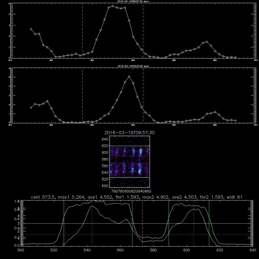
Task: Click the solid green line near 567 in the bottom plot
Action: pyautogui.click(x=132, y=223)
